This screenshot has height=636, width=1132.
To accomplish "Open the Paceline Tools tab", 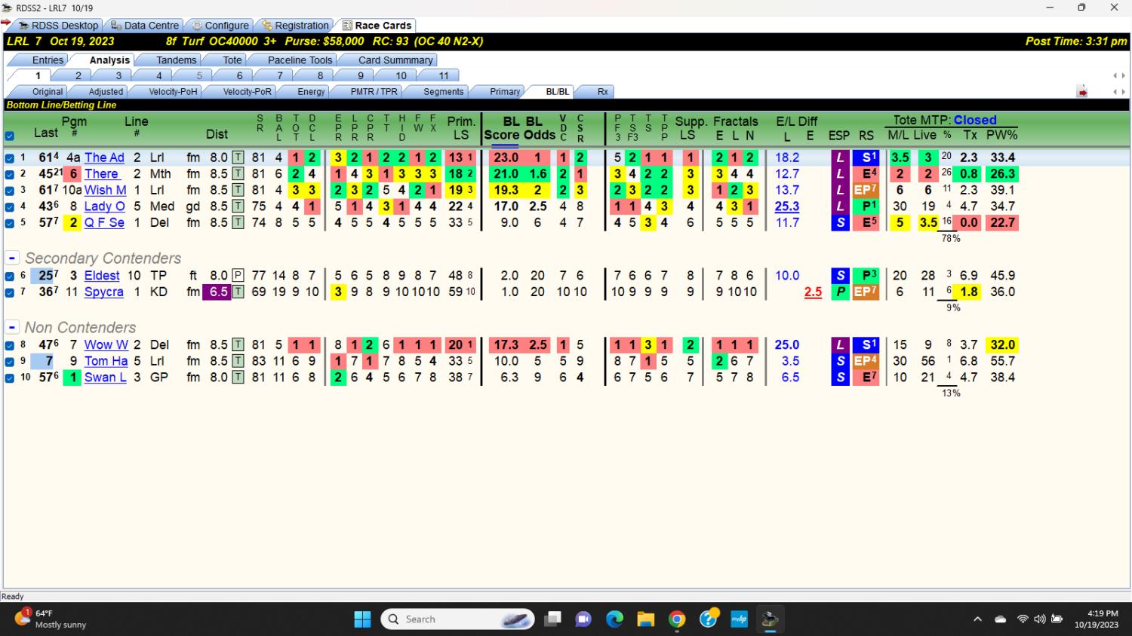I will click(x=300, y=60).
